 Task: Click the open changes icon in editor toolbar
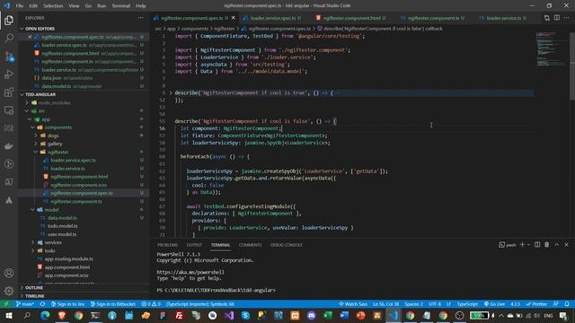(x=547, y=18)
